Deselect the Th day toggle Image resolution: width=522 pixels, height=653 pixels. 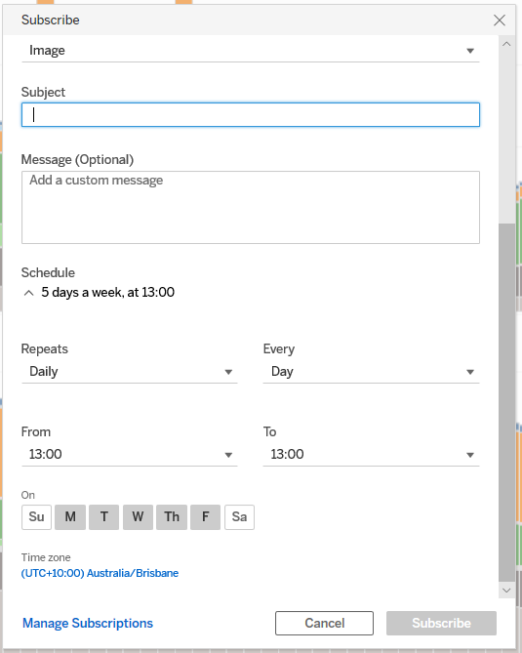tap(172, 517)
